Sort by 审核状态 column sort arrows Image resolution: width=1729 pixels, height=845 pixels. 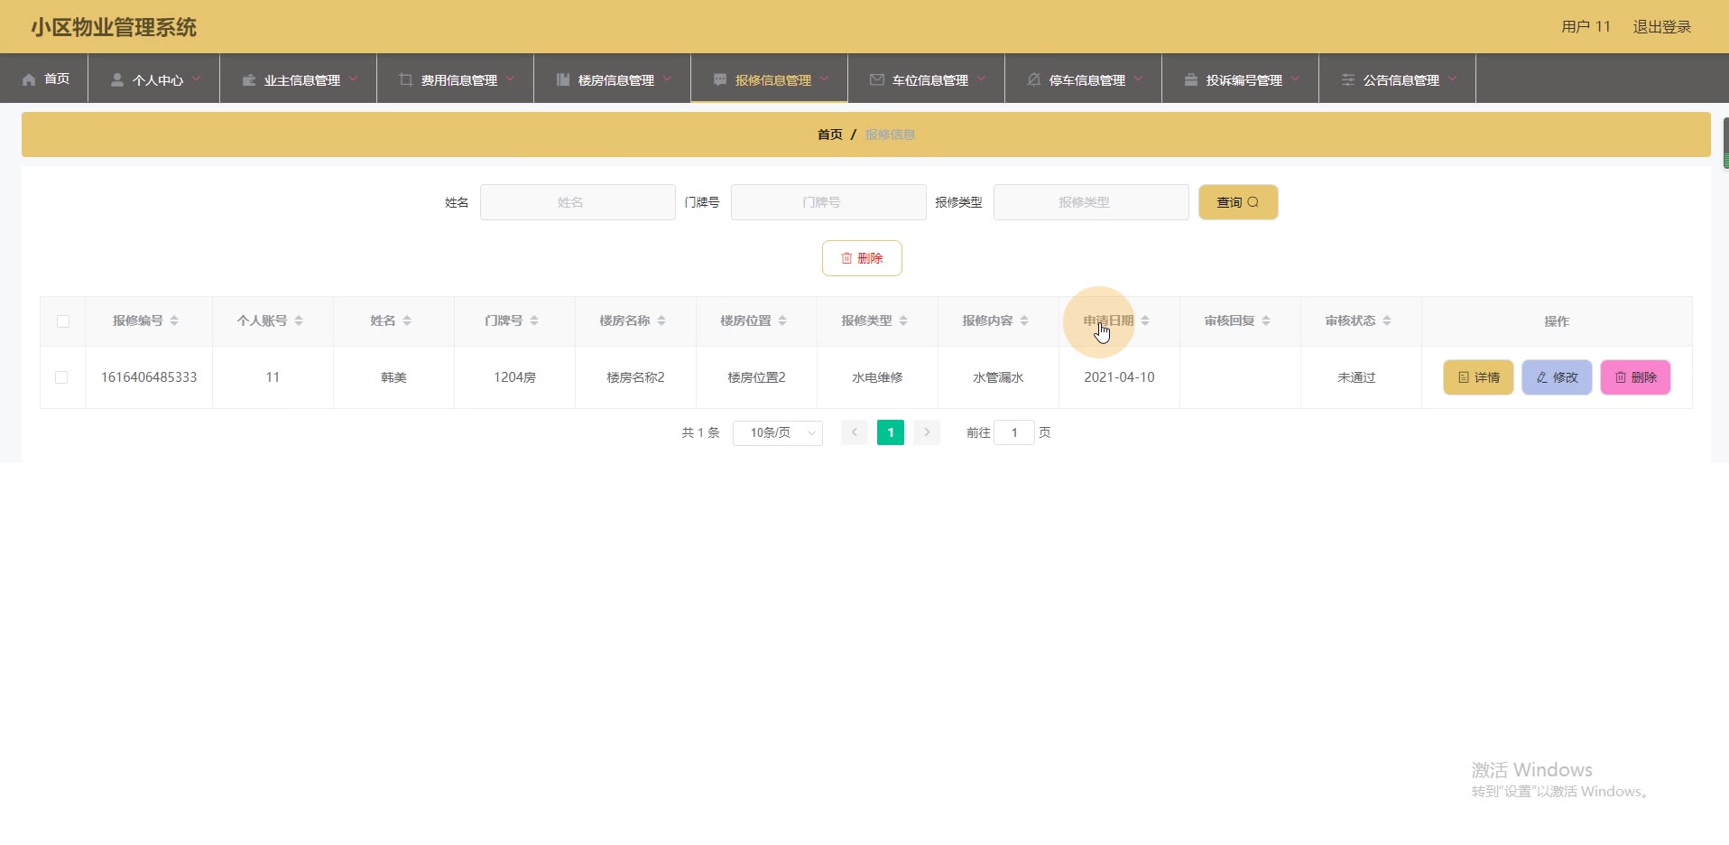1387,320
